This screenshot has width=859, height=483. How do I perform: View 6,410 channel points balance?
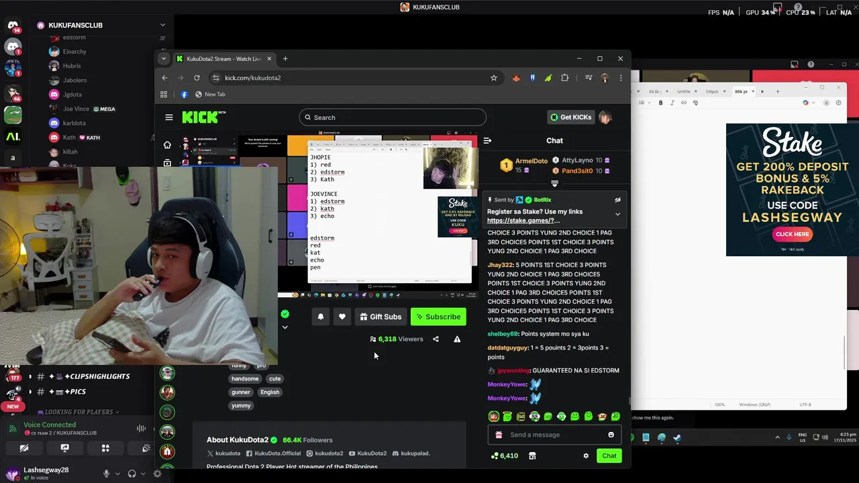pos(505,455)
